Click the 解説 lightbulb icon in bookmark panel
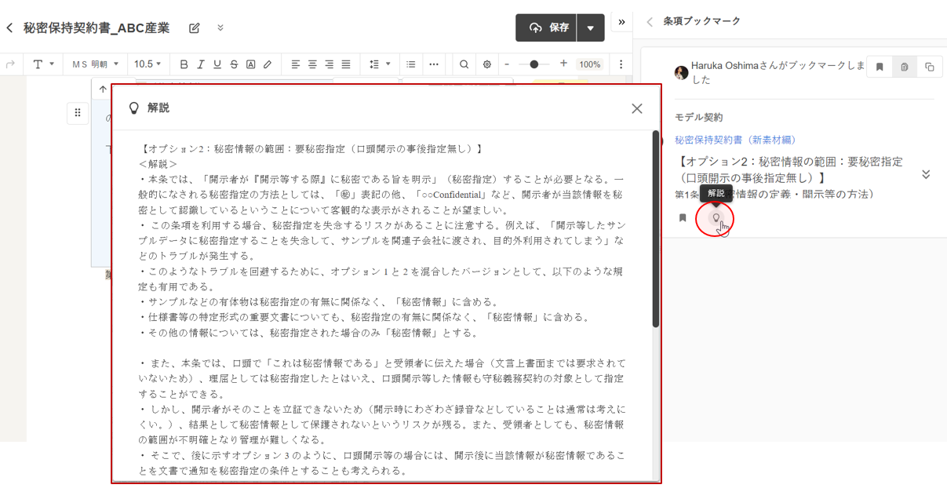 tap(716, 218)
